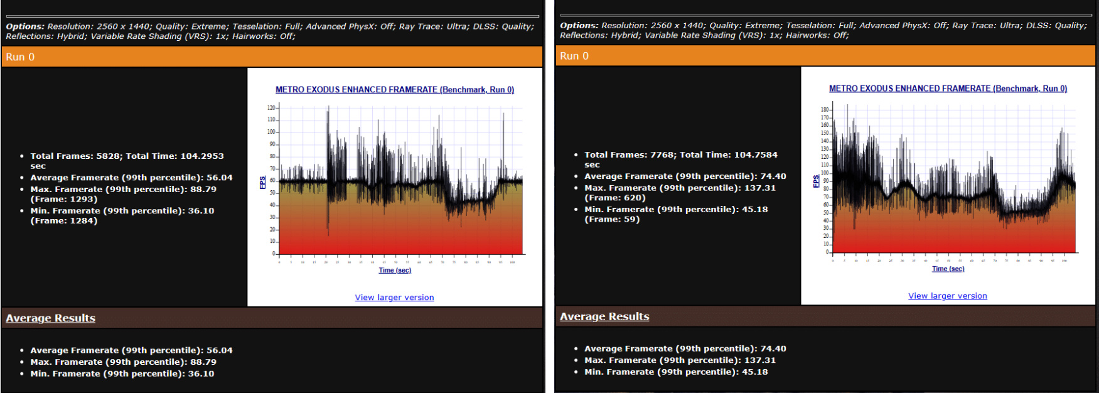1099x393 pixels.
Task: Click the FPS axis label on left chart
Action: 262,183
